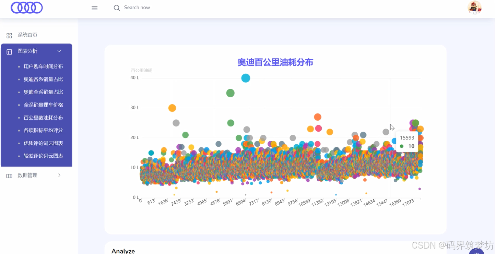The width and height of the screenshot is (495, 254).
Task: Open 全系销量裸车价格 chart page
Action: point(43,105)
